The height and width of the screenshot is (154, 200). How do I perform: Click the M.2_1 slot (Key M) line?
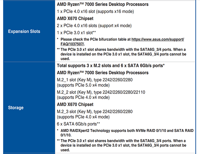(x=95, y=80)
